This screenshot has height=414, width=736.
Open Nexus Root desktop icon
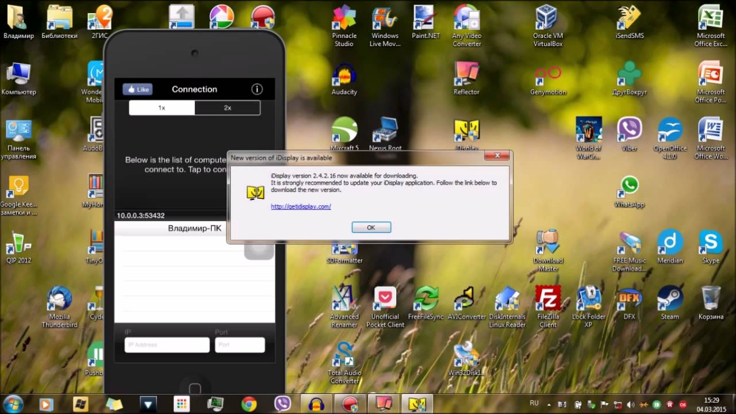pyautogui.click(x=385, y=135)
